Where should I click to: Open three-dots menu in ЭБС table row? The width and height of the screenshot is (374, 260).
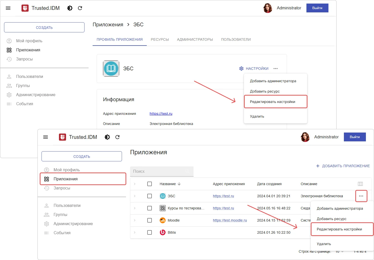[361, 196]
